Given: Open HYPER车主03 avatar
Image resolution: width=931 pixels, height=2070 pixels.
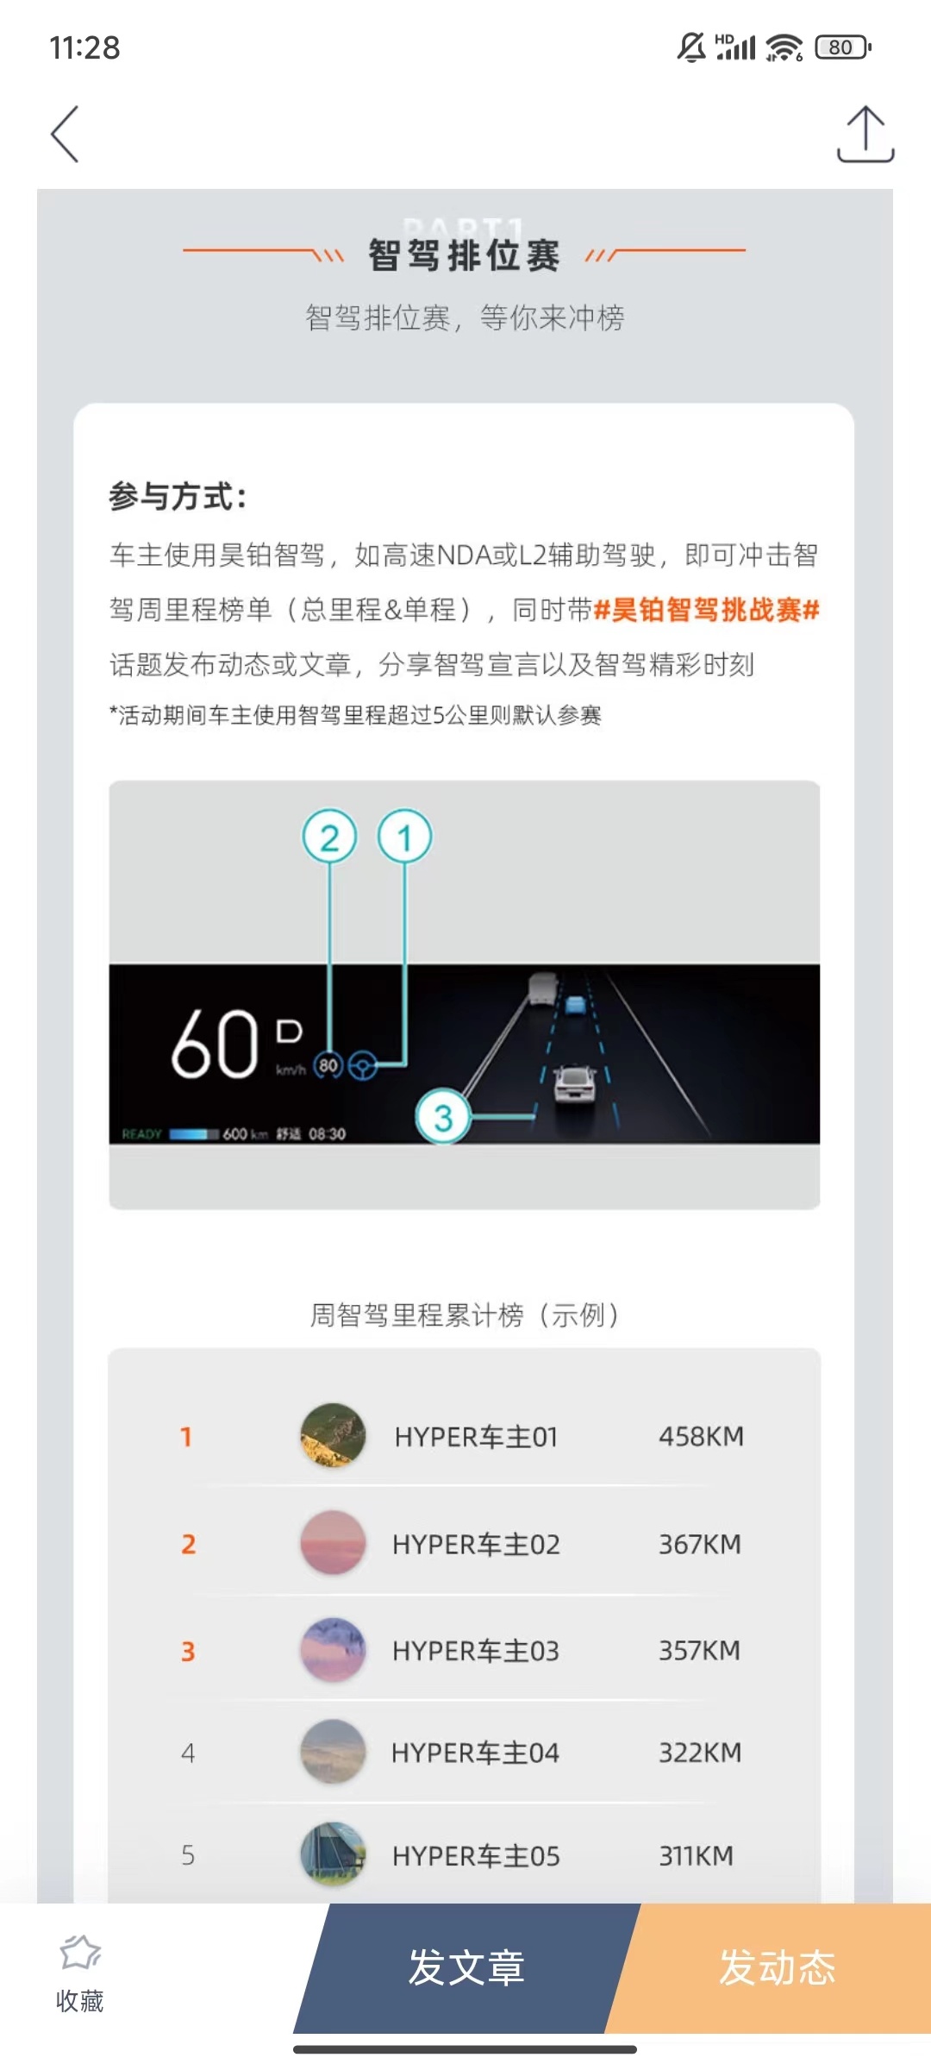Looking at the screenshot, I should click(333, 1650).
